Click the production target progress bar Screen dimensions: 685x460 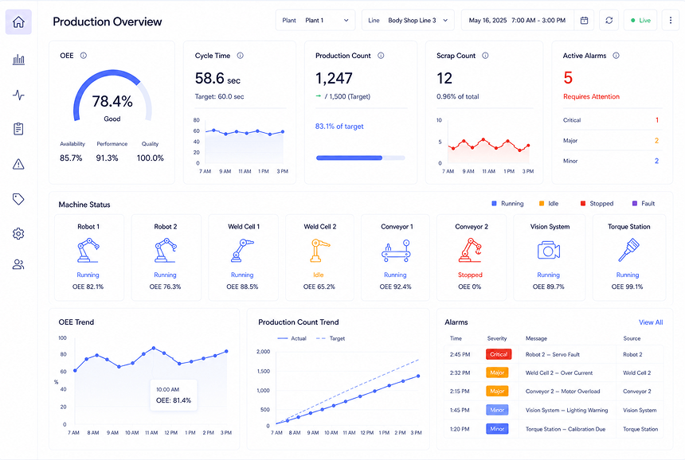pyautogui.click(x=360, y=158)
